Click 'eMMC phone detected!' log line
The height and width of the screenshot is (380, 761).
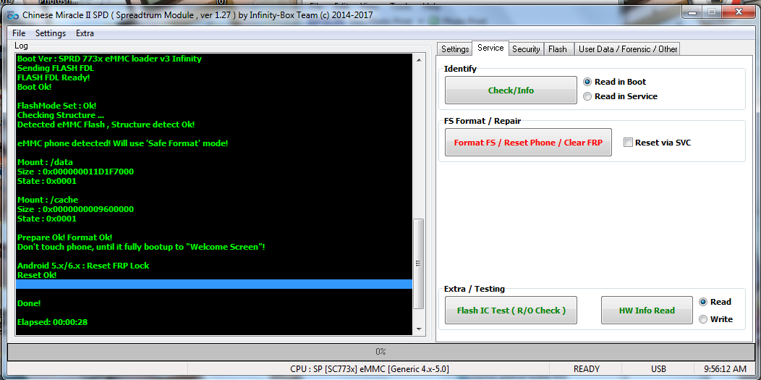(122, 143)
